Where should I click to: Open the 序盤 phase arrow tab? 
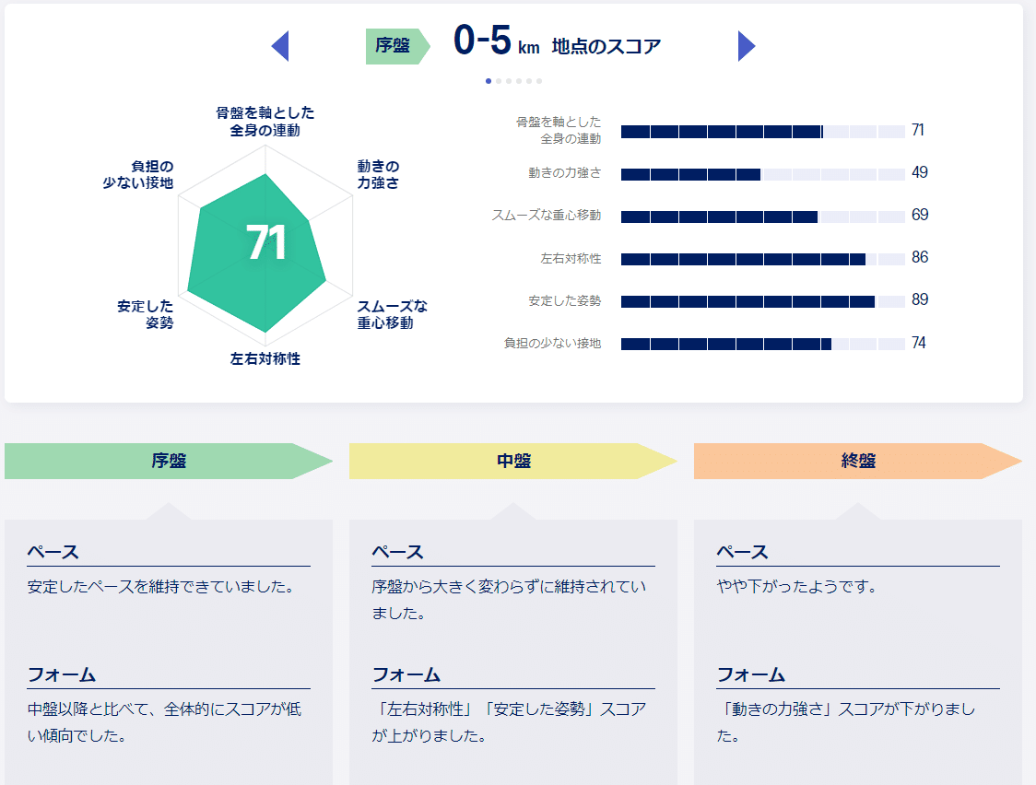pos(169,461)
